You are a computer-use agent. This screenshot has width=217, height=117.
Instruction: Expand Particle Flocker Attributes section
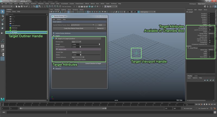pos(54,33)
